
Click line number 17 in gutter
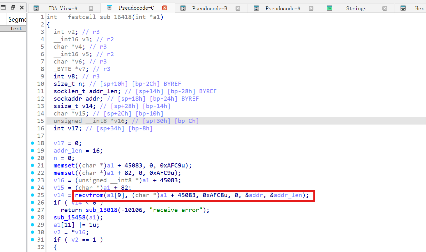click(41, 136)
